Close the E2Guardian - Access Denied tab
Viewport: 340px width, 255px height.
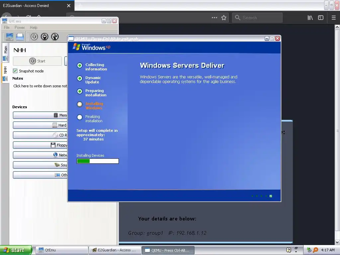click(69, 6)
